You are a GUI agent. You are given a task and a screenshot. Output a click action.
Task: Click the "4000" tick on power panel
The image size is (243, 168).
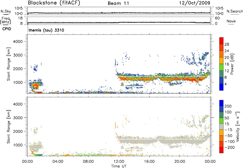[x=18, y=42]
